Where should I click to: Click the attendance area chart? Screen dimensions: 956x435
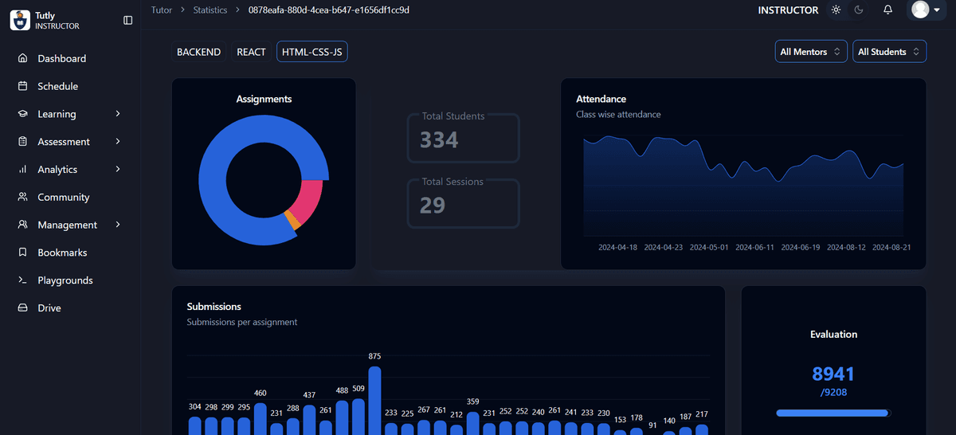tap(743, 187)
